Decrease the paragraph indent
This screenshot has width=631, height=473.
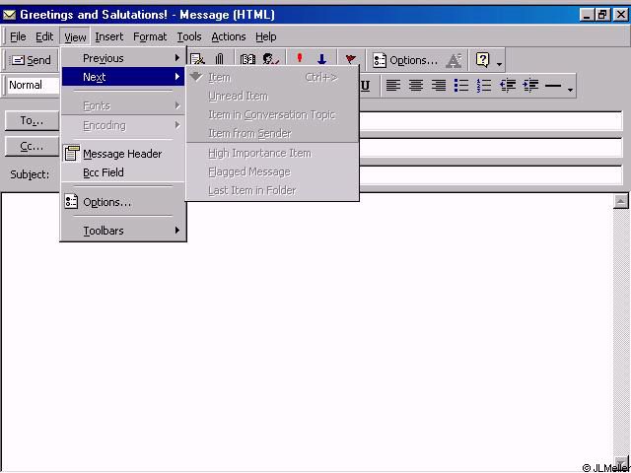point(508,86)
